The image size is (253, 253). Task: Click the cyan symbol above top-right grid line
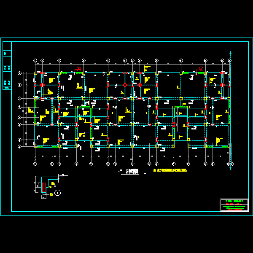pyautogui.click(x=230, y=54)
